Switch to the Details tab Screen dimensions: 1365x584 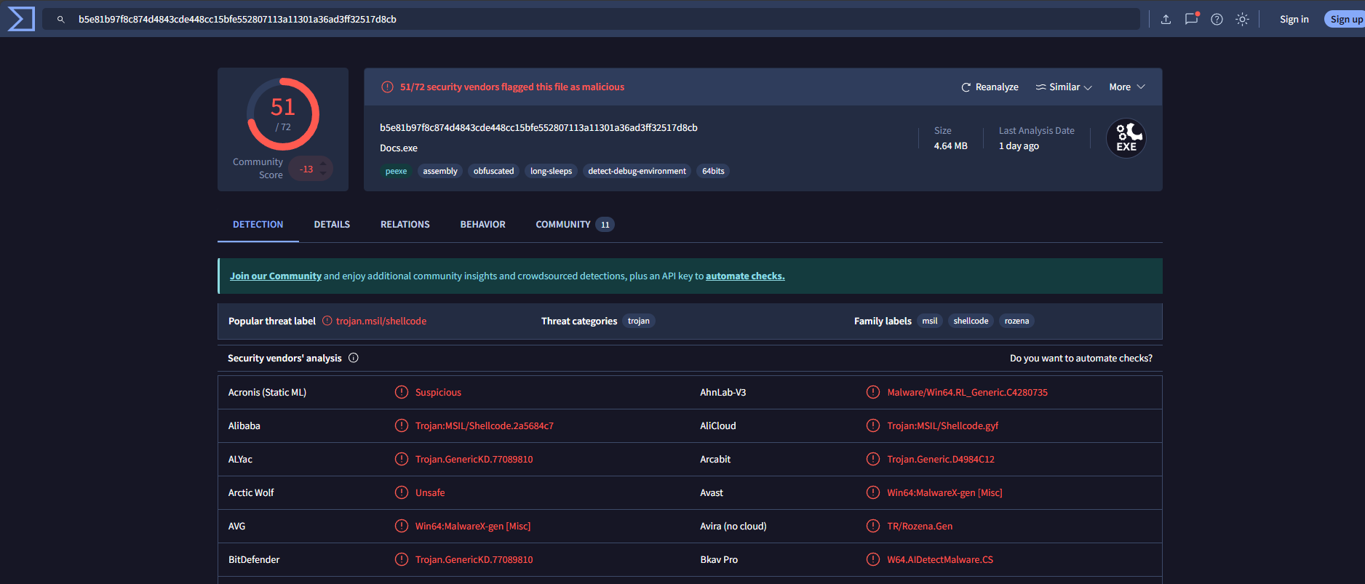(x=332, y=225)
